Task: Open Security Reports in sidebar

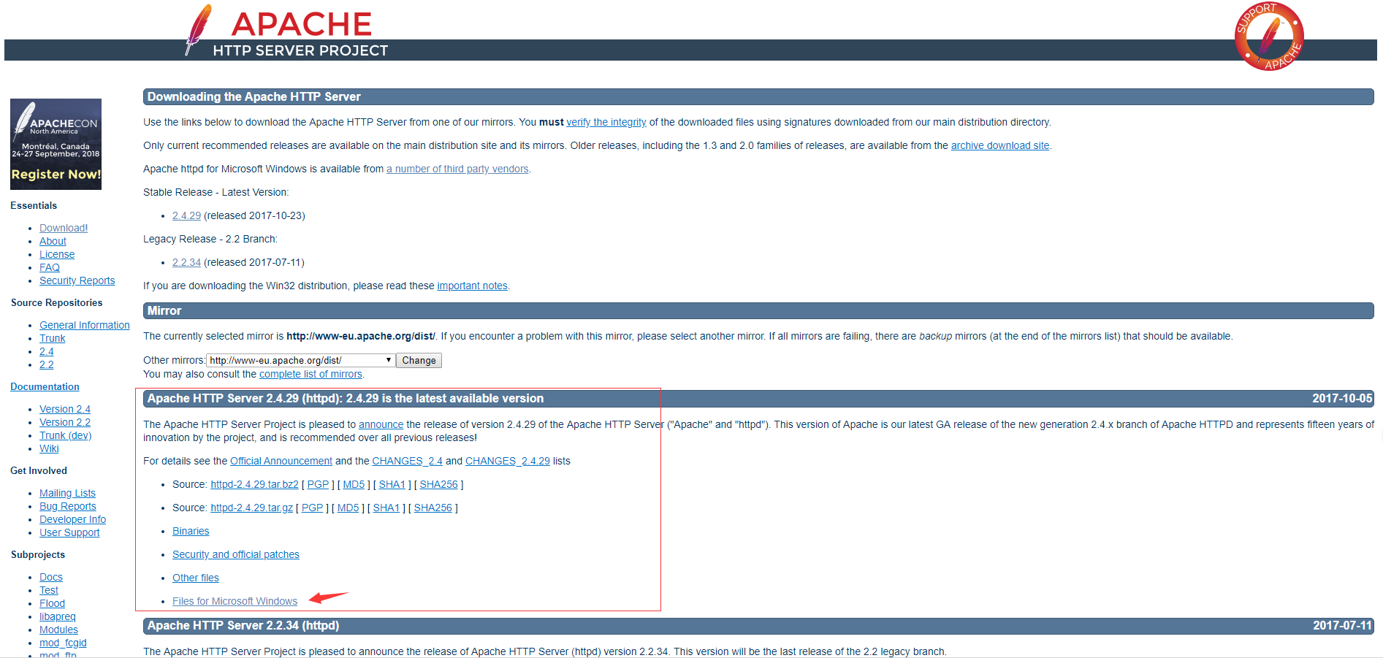Action: tap(77, 280)
